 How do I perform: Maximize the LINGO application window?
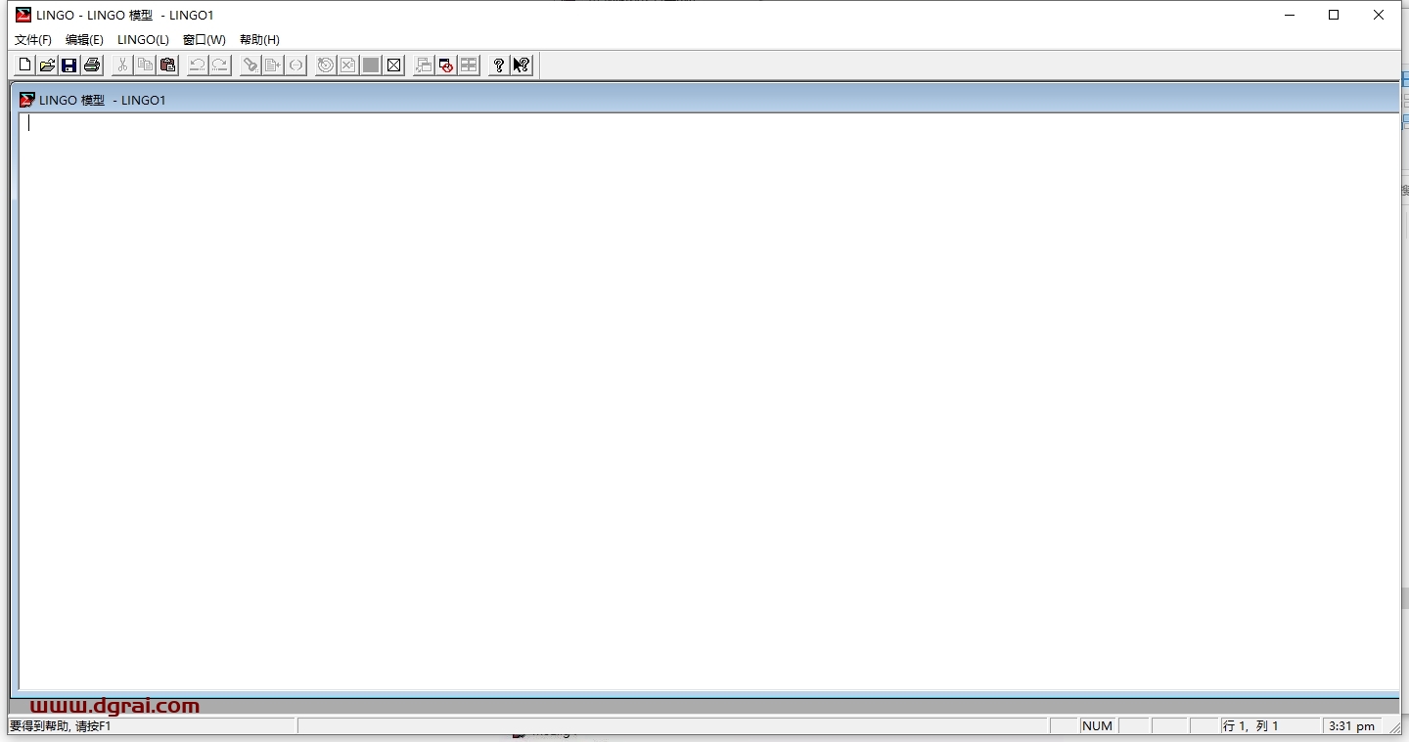click(x=1334, y=15)
